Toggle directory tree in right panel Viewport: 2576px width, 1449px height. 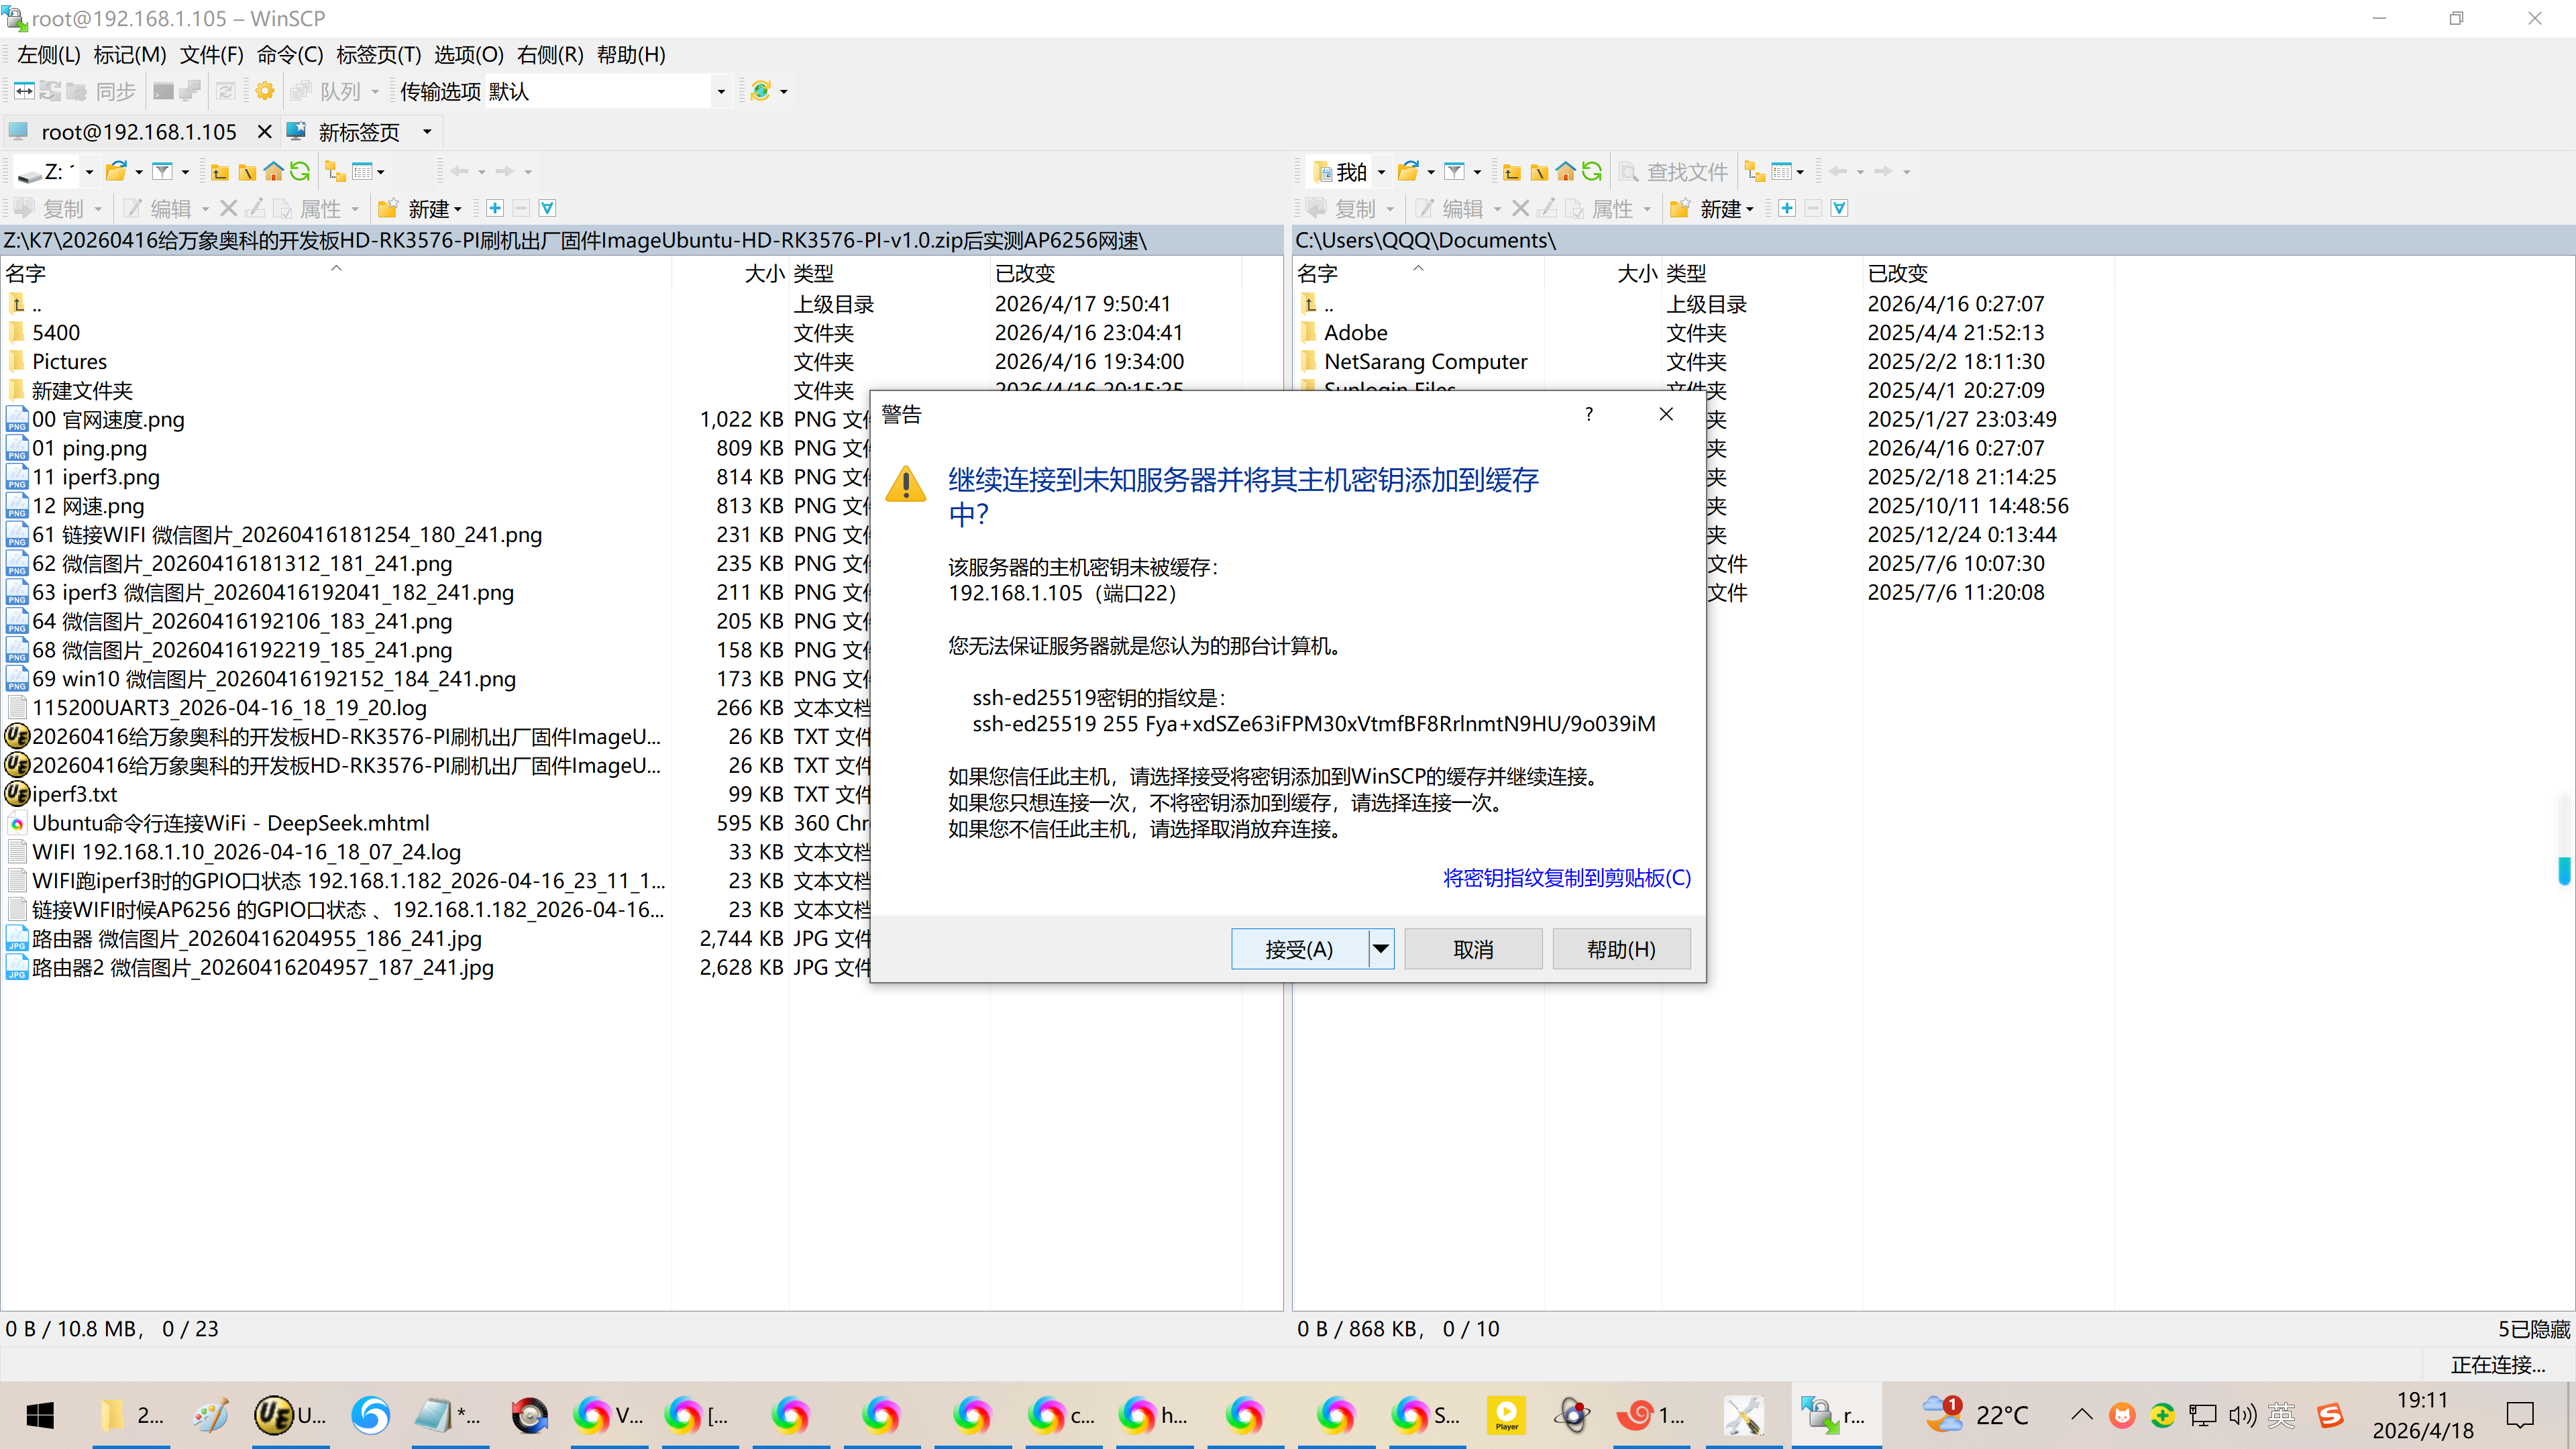1754,172
